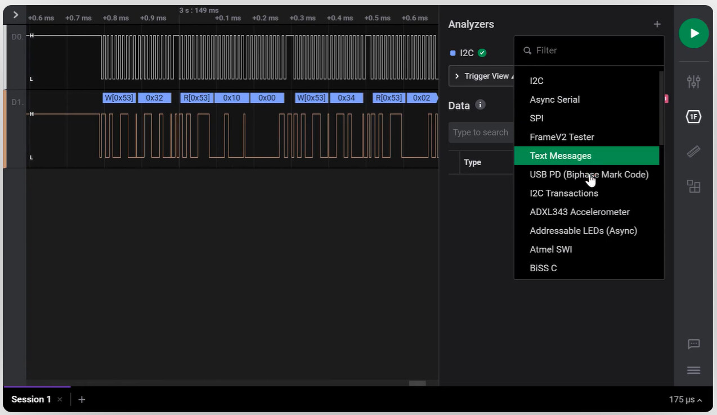717x415 pixels.
Task: Open the Analyzers panel hex icon
Action: click(693, 117)
